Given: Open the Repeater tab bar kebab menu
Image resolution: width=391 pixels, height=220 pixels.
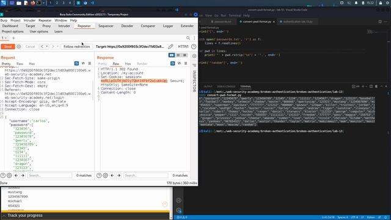Looking at the screenshot, I should point(194,38).
